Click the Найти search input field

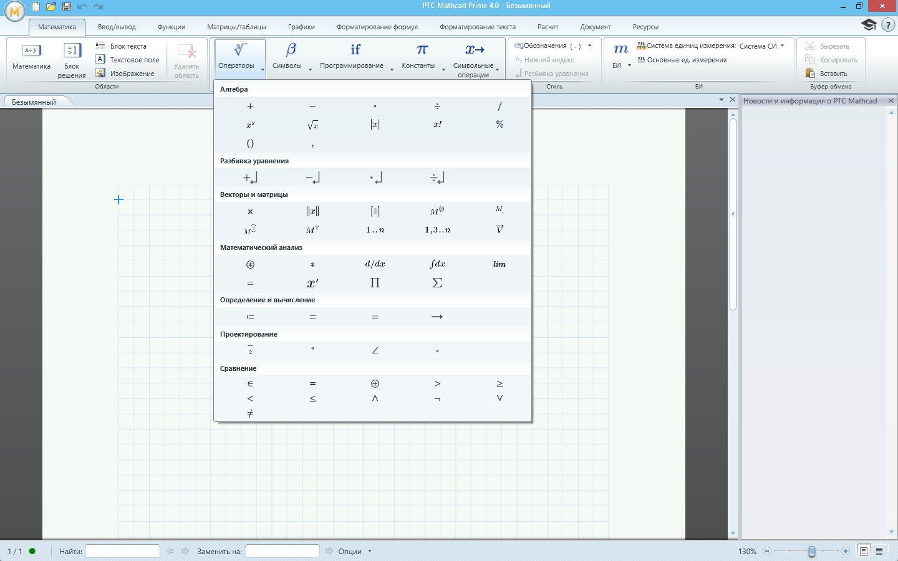point(122,552)
